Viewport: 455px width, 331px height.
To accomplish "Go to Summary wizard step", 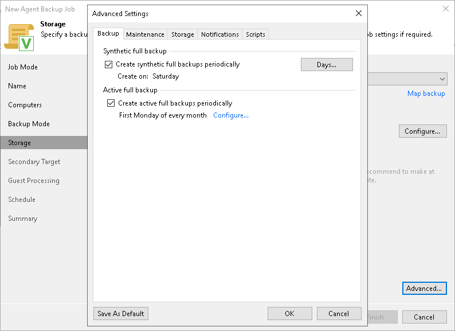I will click(22, 218).
